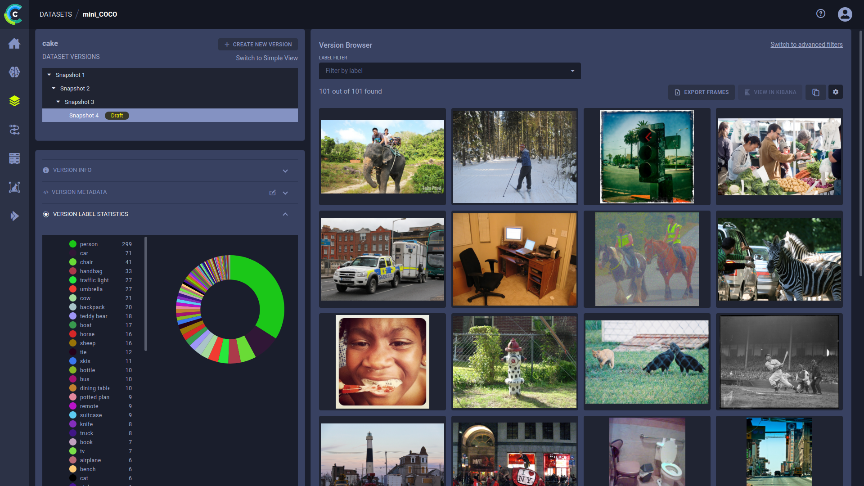
Task: Open the Applications arrow icon in sidebar
Action: pos(14,216)
